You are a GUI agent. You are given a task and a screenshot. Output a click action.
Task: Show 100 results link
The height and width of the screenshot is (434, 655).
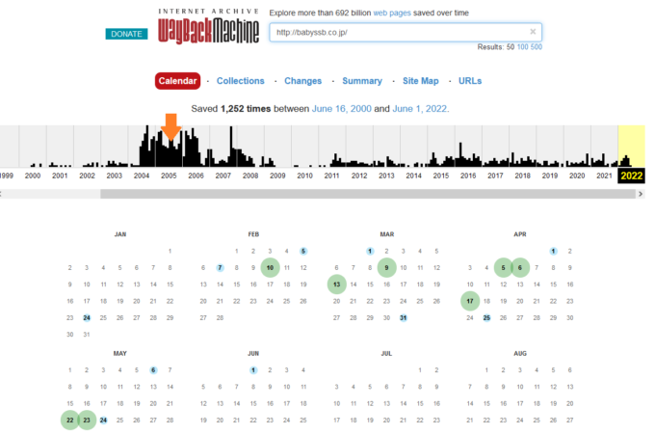point(522,46)
